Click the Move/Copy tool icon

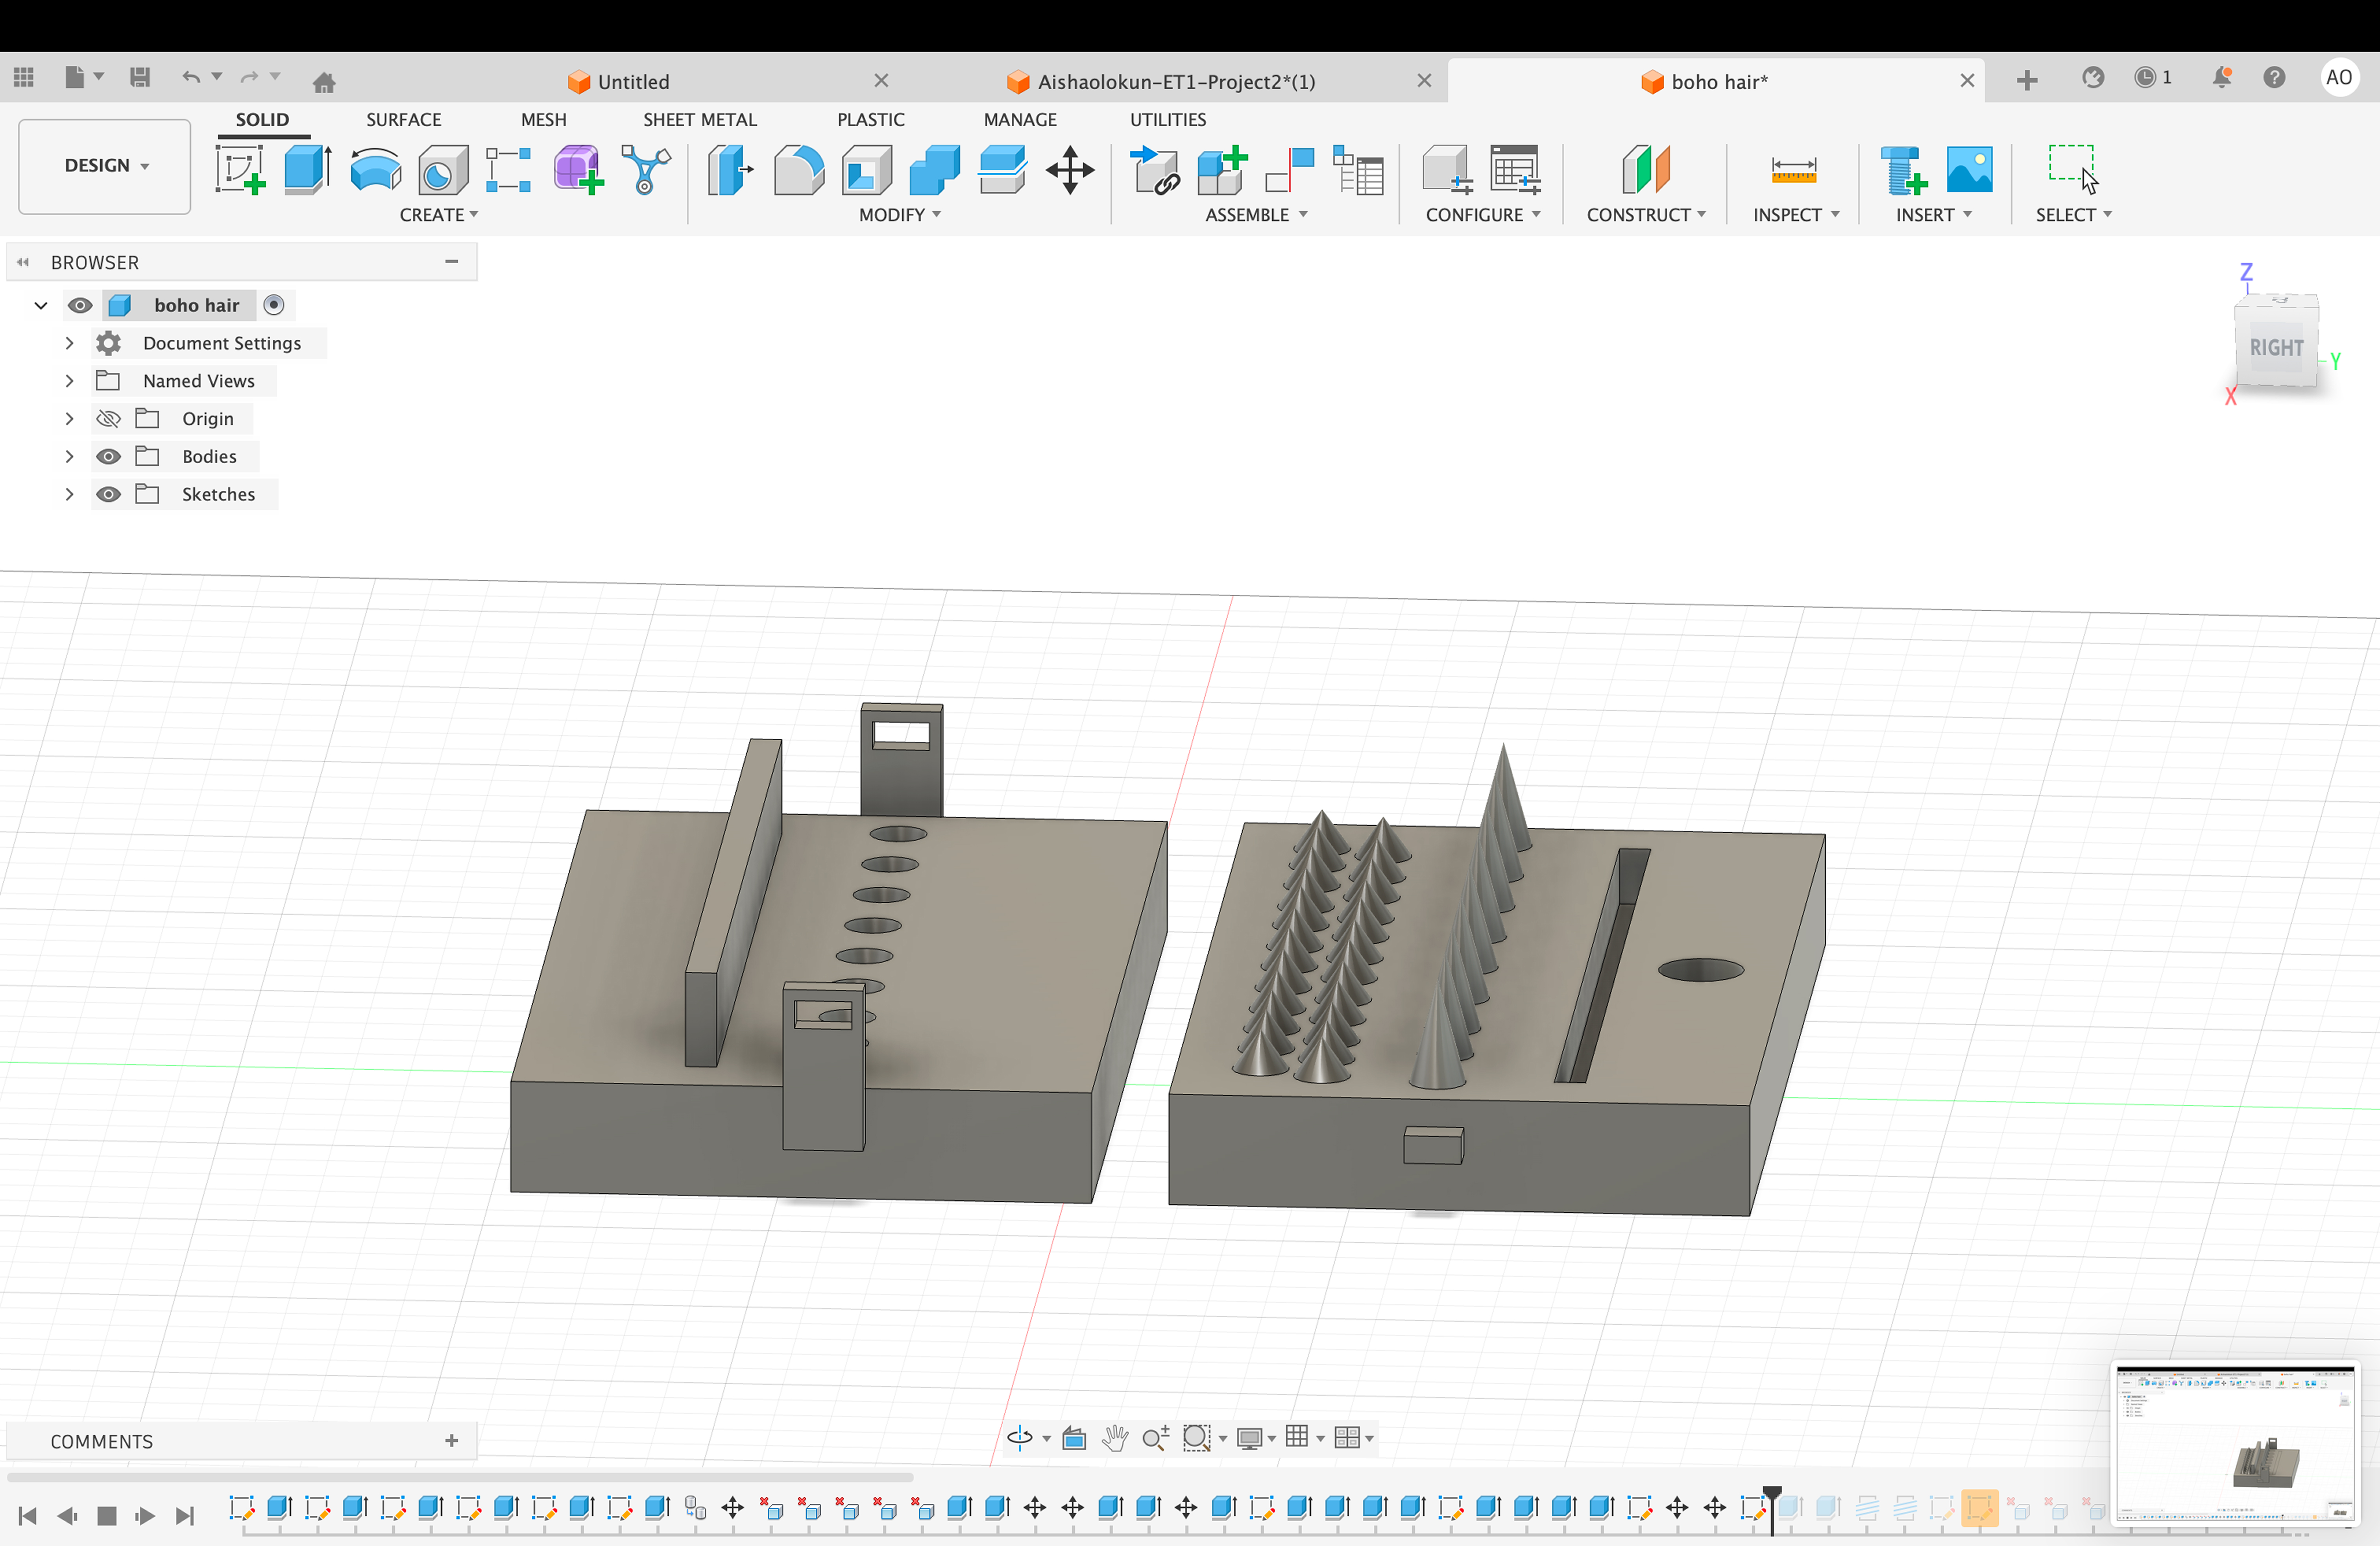pyautogui.click(x=1070, y=170)
